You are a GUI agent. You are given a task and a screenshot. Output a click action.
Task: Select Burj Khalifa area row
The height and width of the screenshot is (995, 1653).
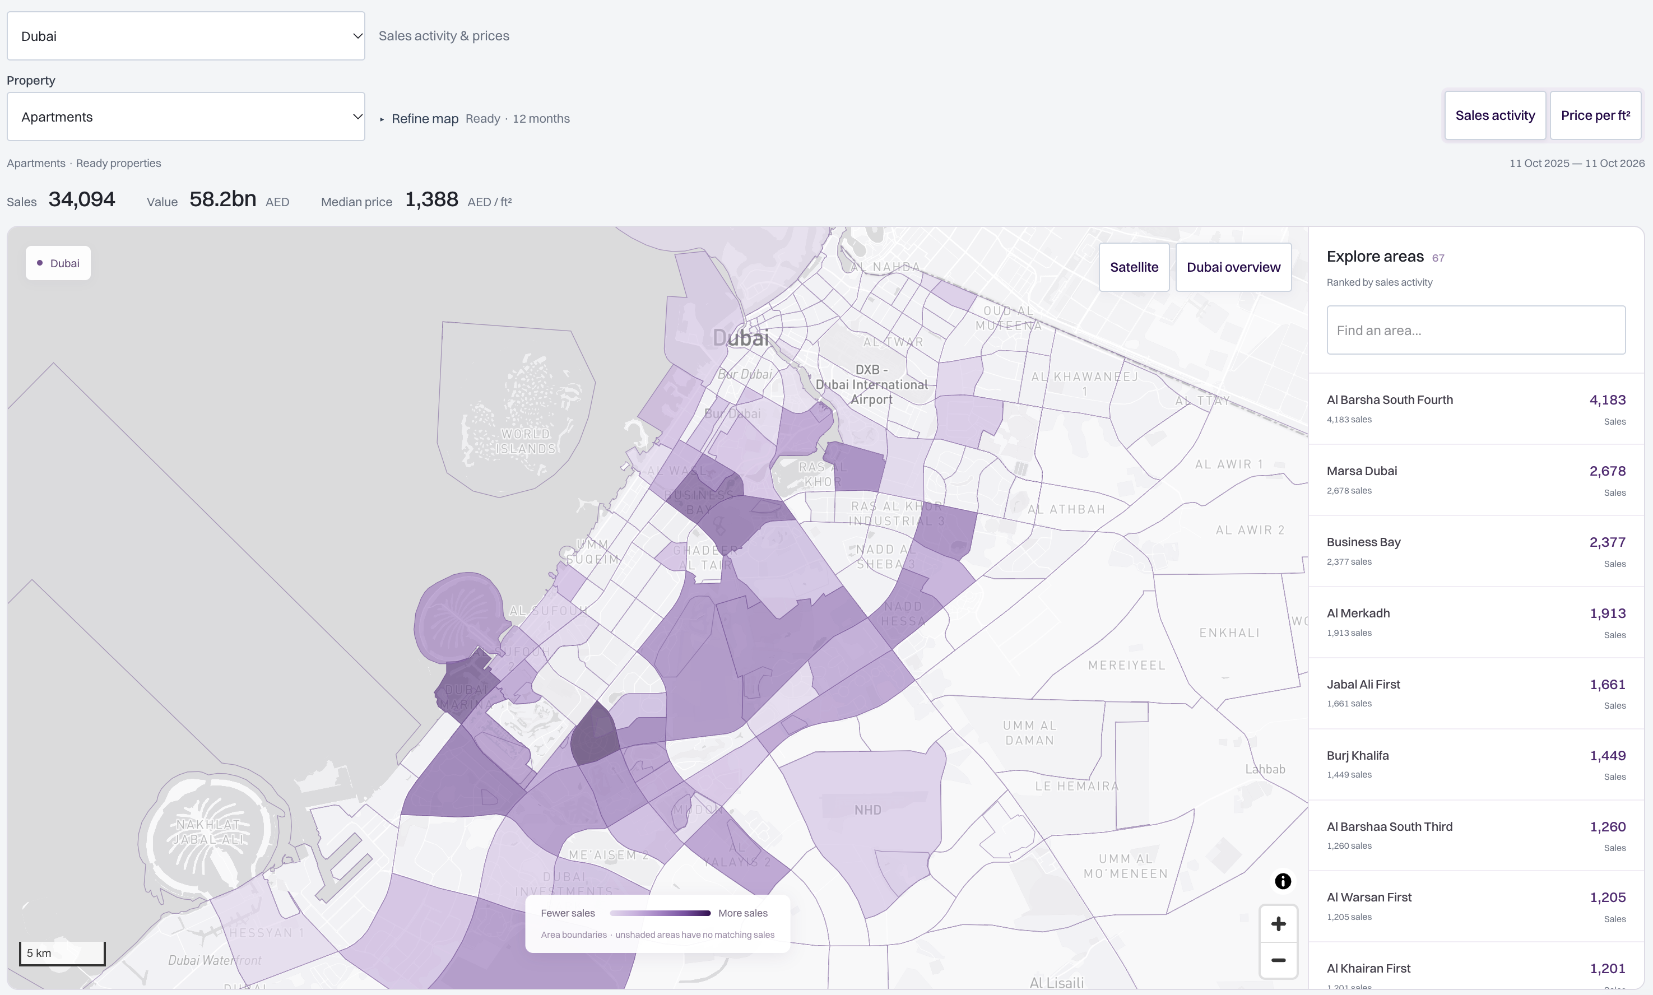point(1476,764)
